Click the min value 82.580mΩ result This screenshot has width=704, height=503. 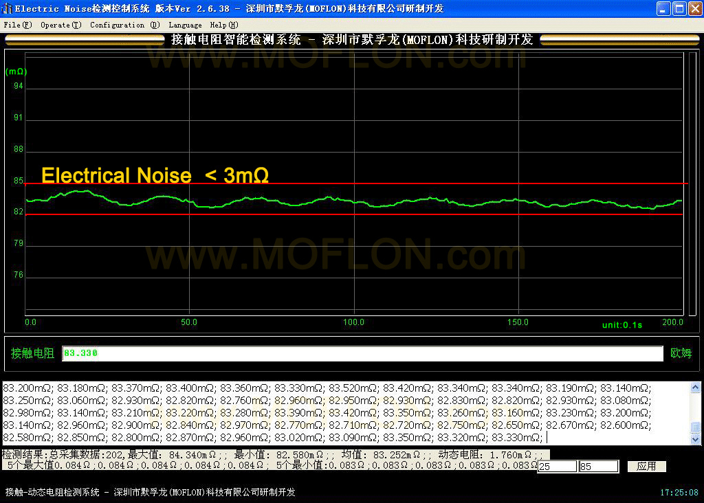(300, 455)
